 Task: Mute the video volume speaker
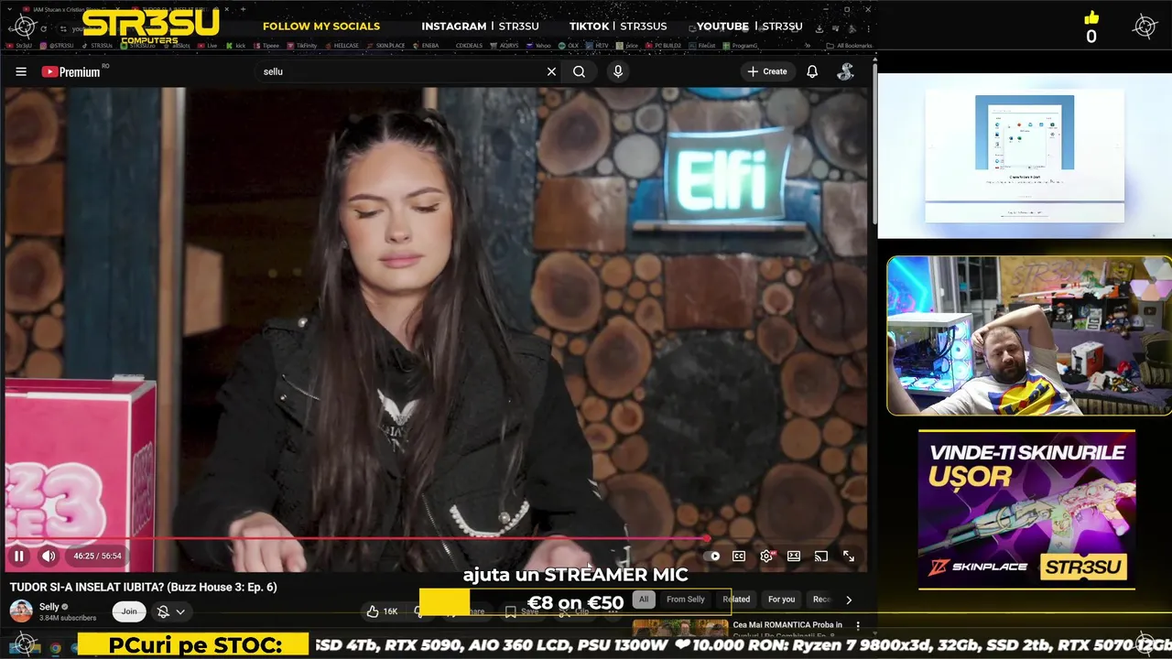[x=49, y=556]
